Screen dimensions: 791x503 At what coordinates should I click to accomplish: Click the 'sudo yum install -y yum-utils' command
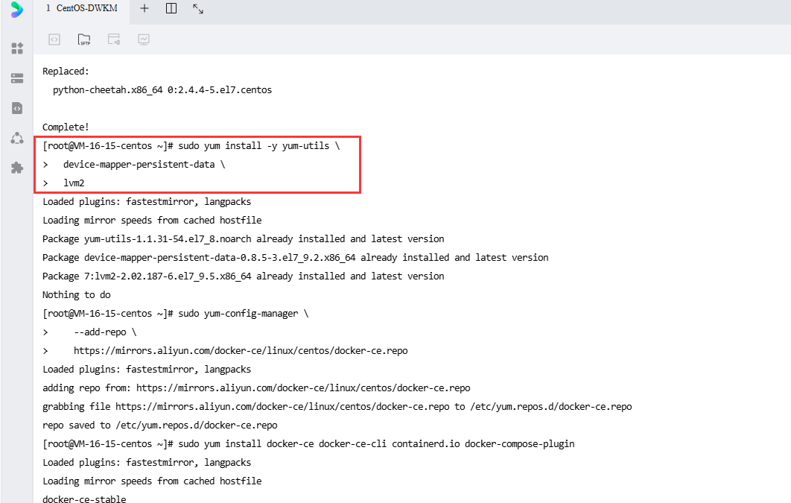pos(259,146)
